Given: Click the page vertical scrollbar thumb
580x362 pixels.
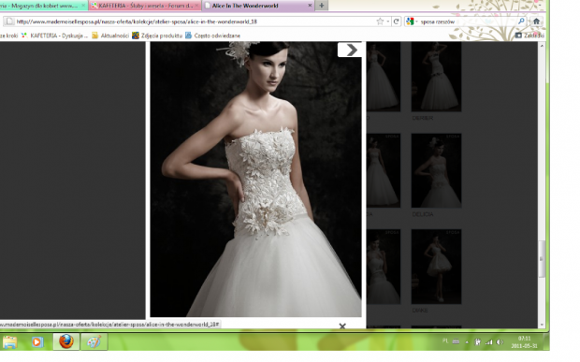Looking at the screenshot, I should pos(542,259).
